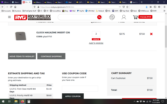Open Firefox from the Windows taskbar
Screen dimensions: 167x104
[23, 101]
